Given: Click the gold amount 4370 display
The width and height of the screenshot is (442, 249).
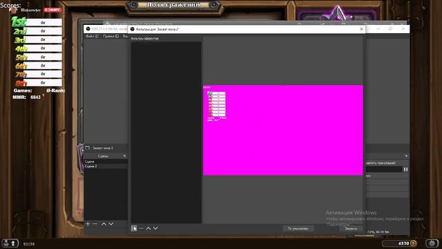Looking at the screenshot, I should pyautogui.click(x=400, y=243).
